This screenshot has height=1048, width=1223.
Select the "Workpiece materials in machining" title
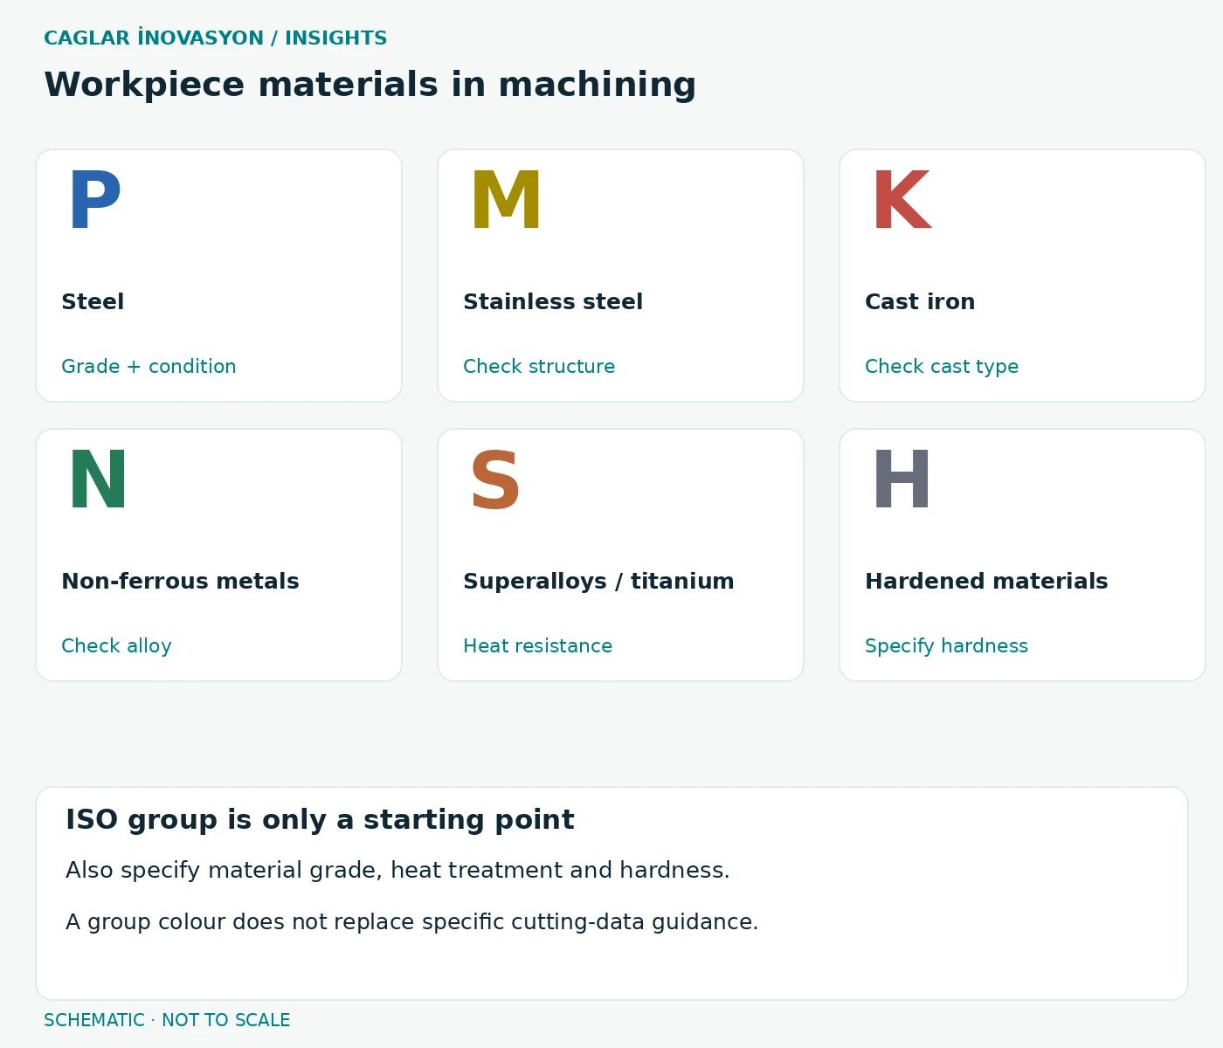[x=370, y=85]
